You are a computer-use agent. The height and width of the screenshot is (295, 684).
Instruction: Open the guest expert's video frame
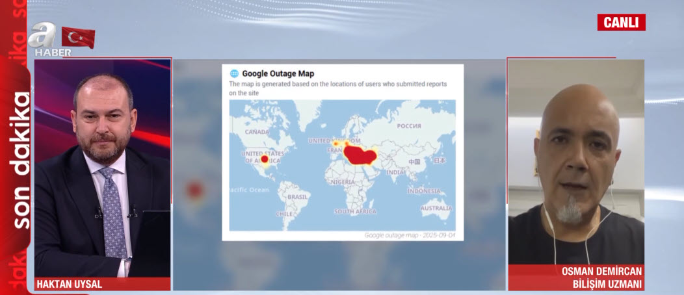pyautogui.click(x=575, y=161)
